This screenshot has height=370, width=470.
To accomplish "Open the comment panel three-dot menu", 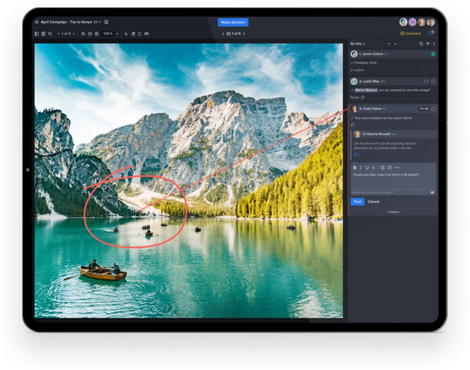I will click(434, 44).
